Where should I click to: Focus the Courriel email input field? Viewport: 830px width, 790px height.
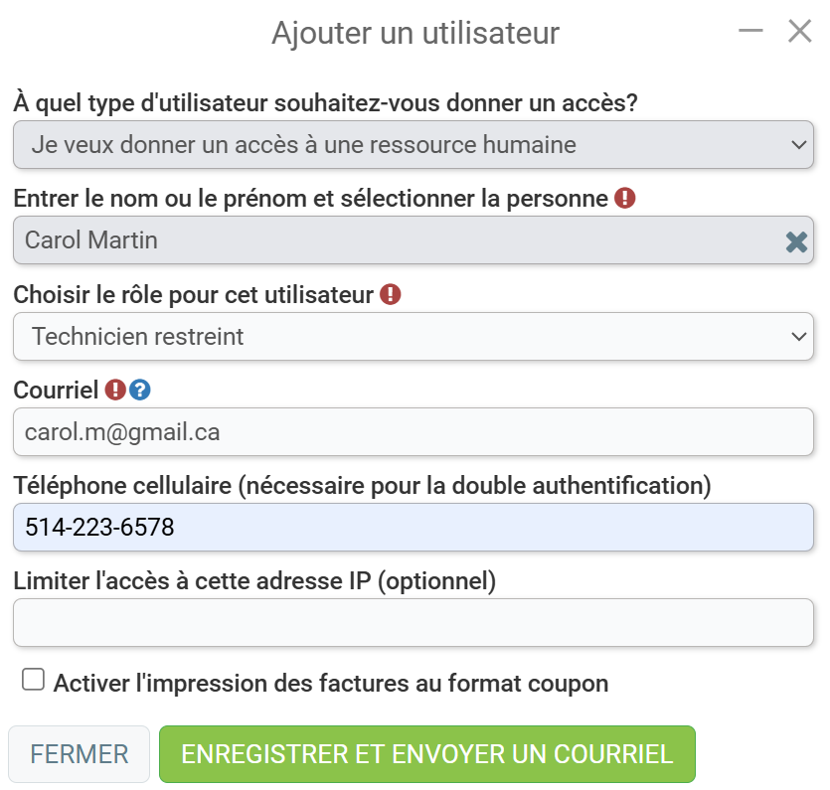414,432
